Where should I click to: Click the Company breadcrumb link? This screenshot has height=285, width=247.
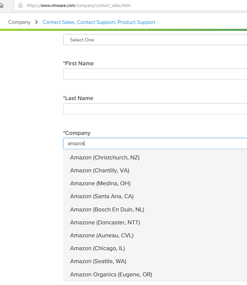coord(20,22)
